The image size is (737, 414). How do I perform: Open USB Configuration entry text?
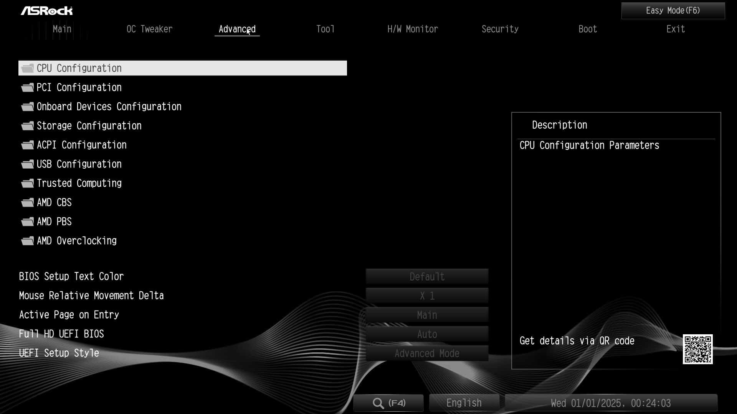[79, 164]
